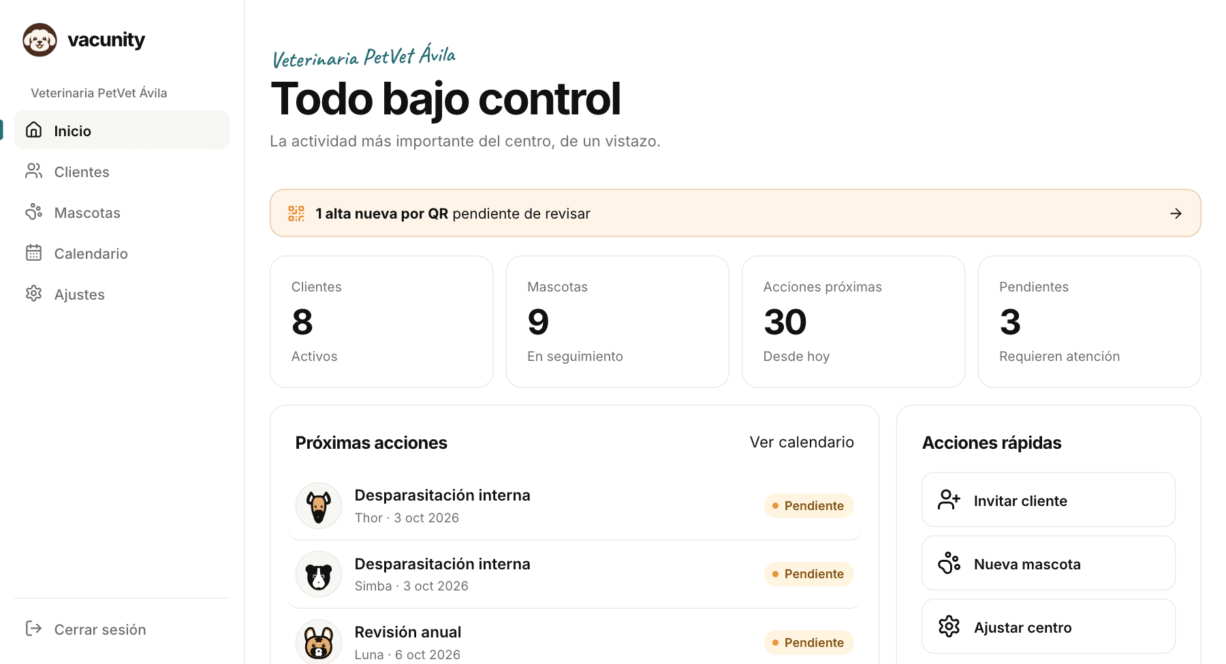Select Simba's Desparasitación interna title
Screen dimensions: 1226x664
coord(442,564)
